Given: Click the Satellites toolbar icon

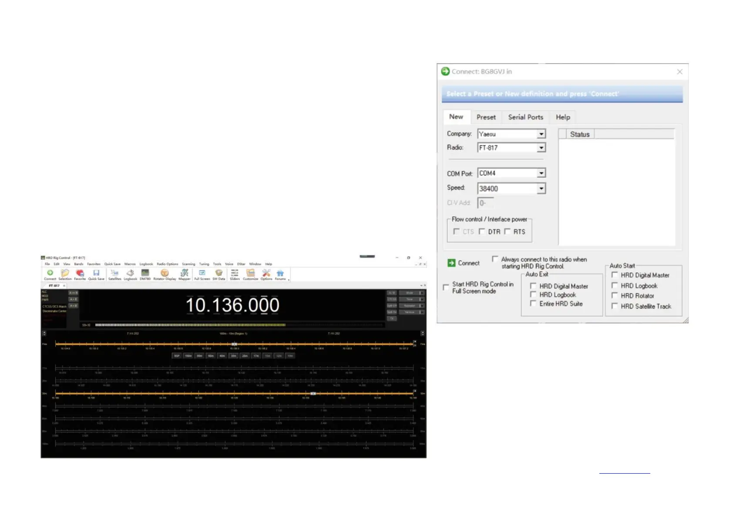Looking at the screenshot, I should point(114,274).
